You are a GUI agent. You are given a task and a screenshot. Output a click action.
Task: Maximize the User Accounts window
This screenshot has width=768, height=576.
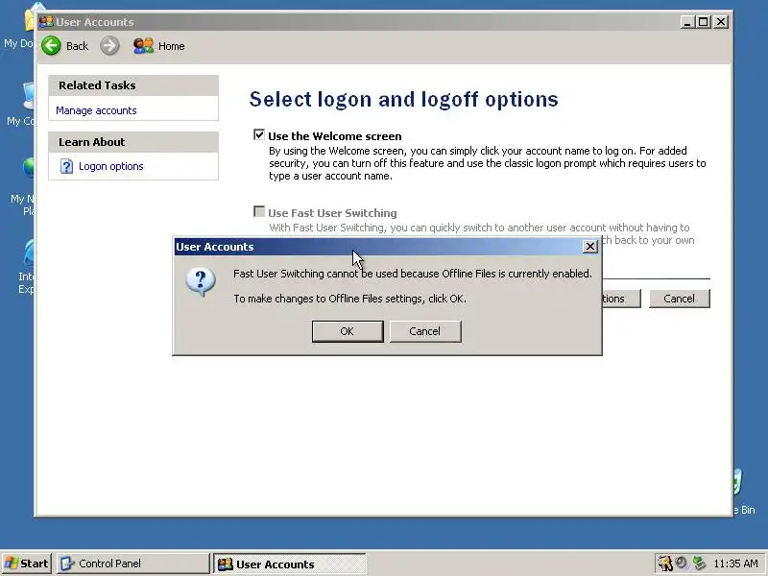703,22
